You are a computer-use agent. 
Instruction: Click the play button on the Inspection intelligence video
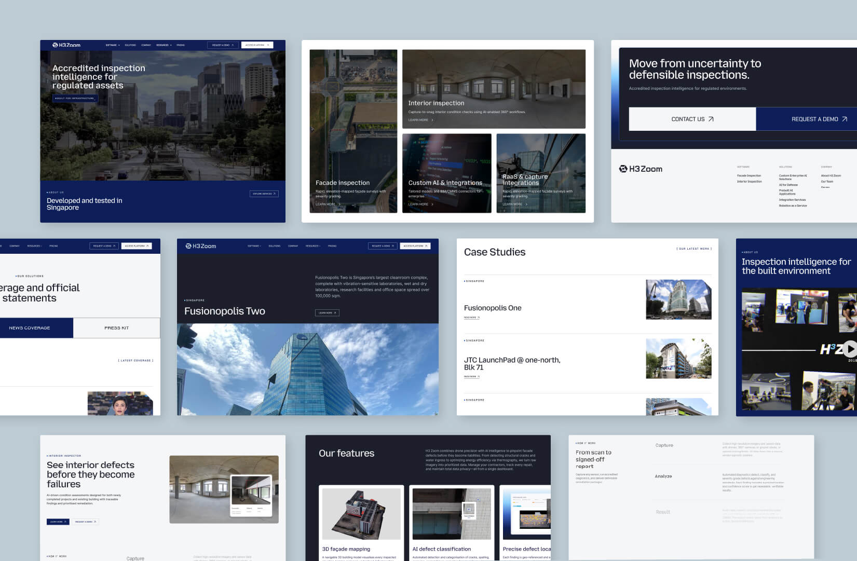pos(850,349)
